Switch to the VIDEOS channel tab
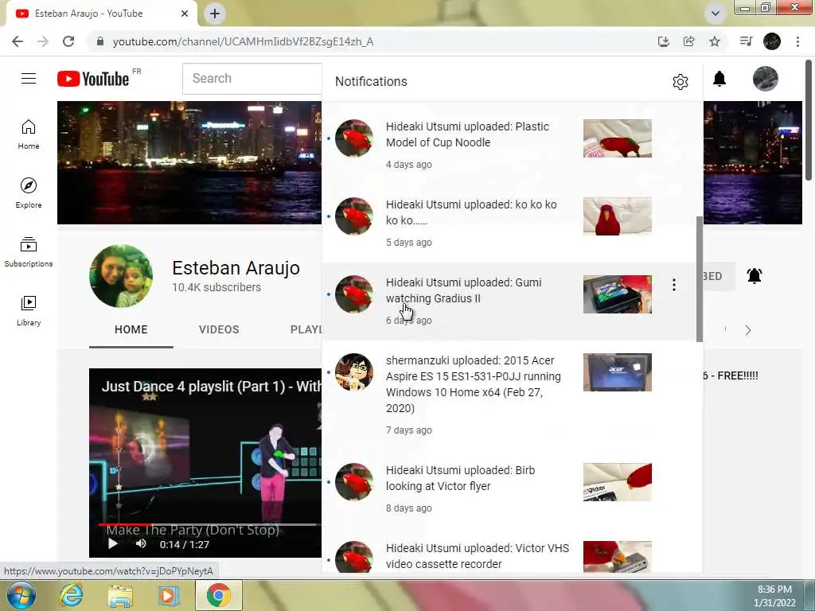This screenshot has height=611, width=815. [219, 329]
